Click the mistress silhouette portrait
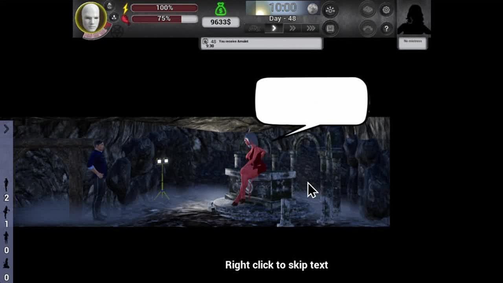 click(x=413, y=18)
